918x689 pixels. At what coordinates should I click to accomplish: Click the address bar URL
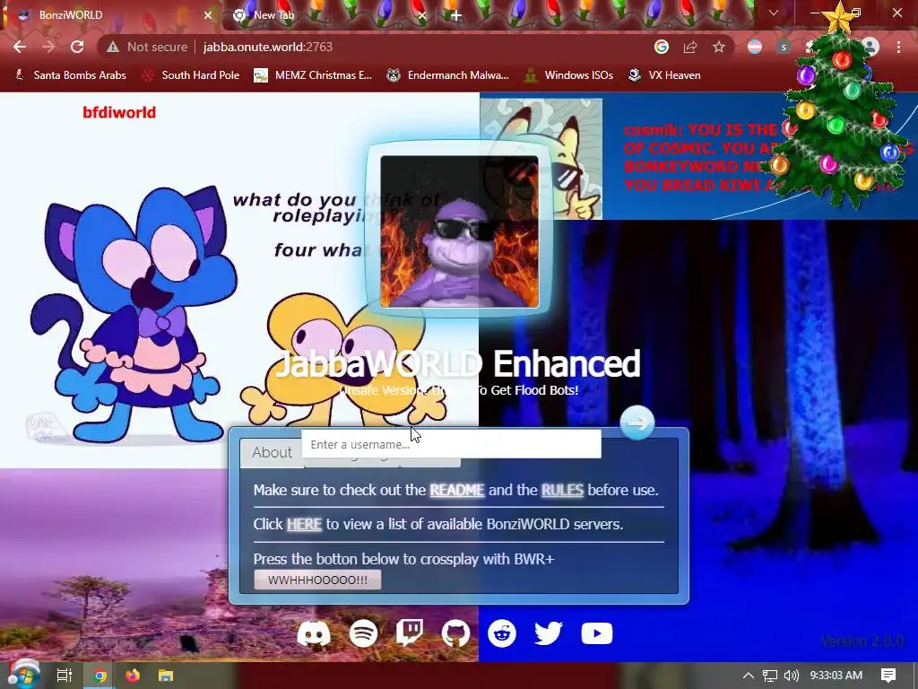[x=267, y=47]
